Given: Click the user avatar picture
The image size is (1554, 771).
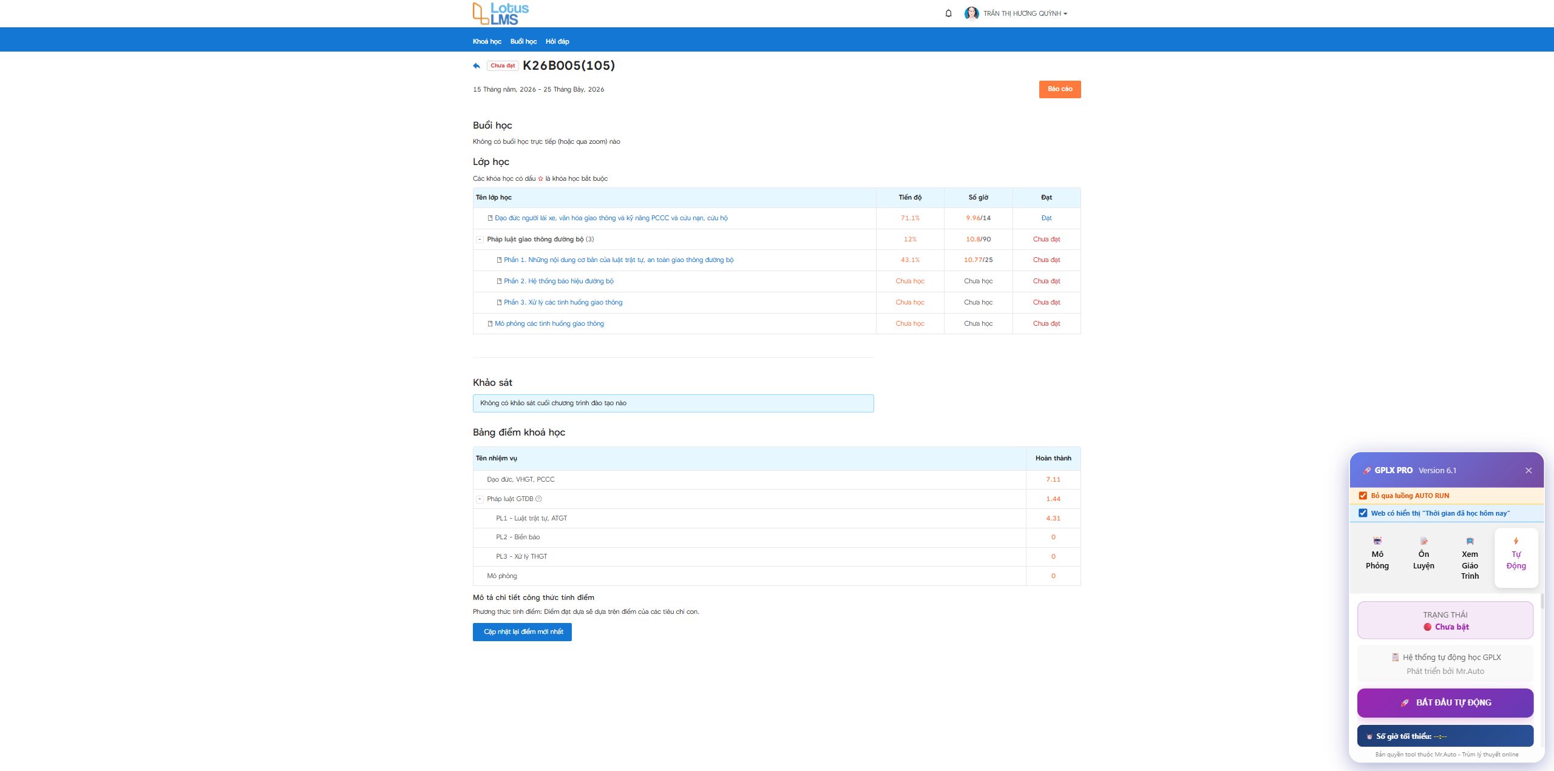Looking at the screenshot, I should (x=971, y=13).
